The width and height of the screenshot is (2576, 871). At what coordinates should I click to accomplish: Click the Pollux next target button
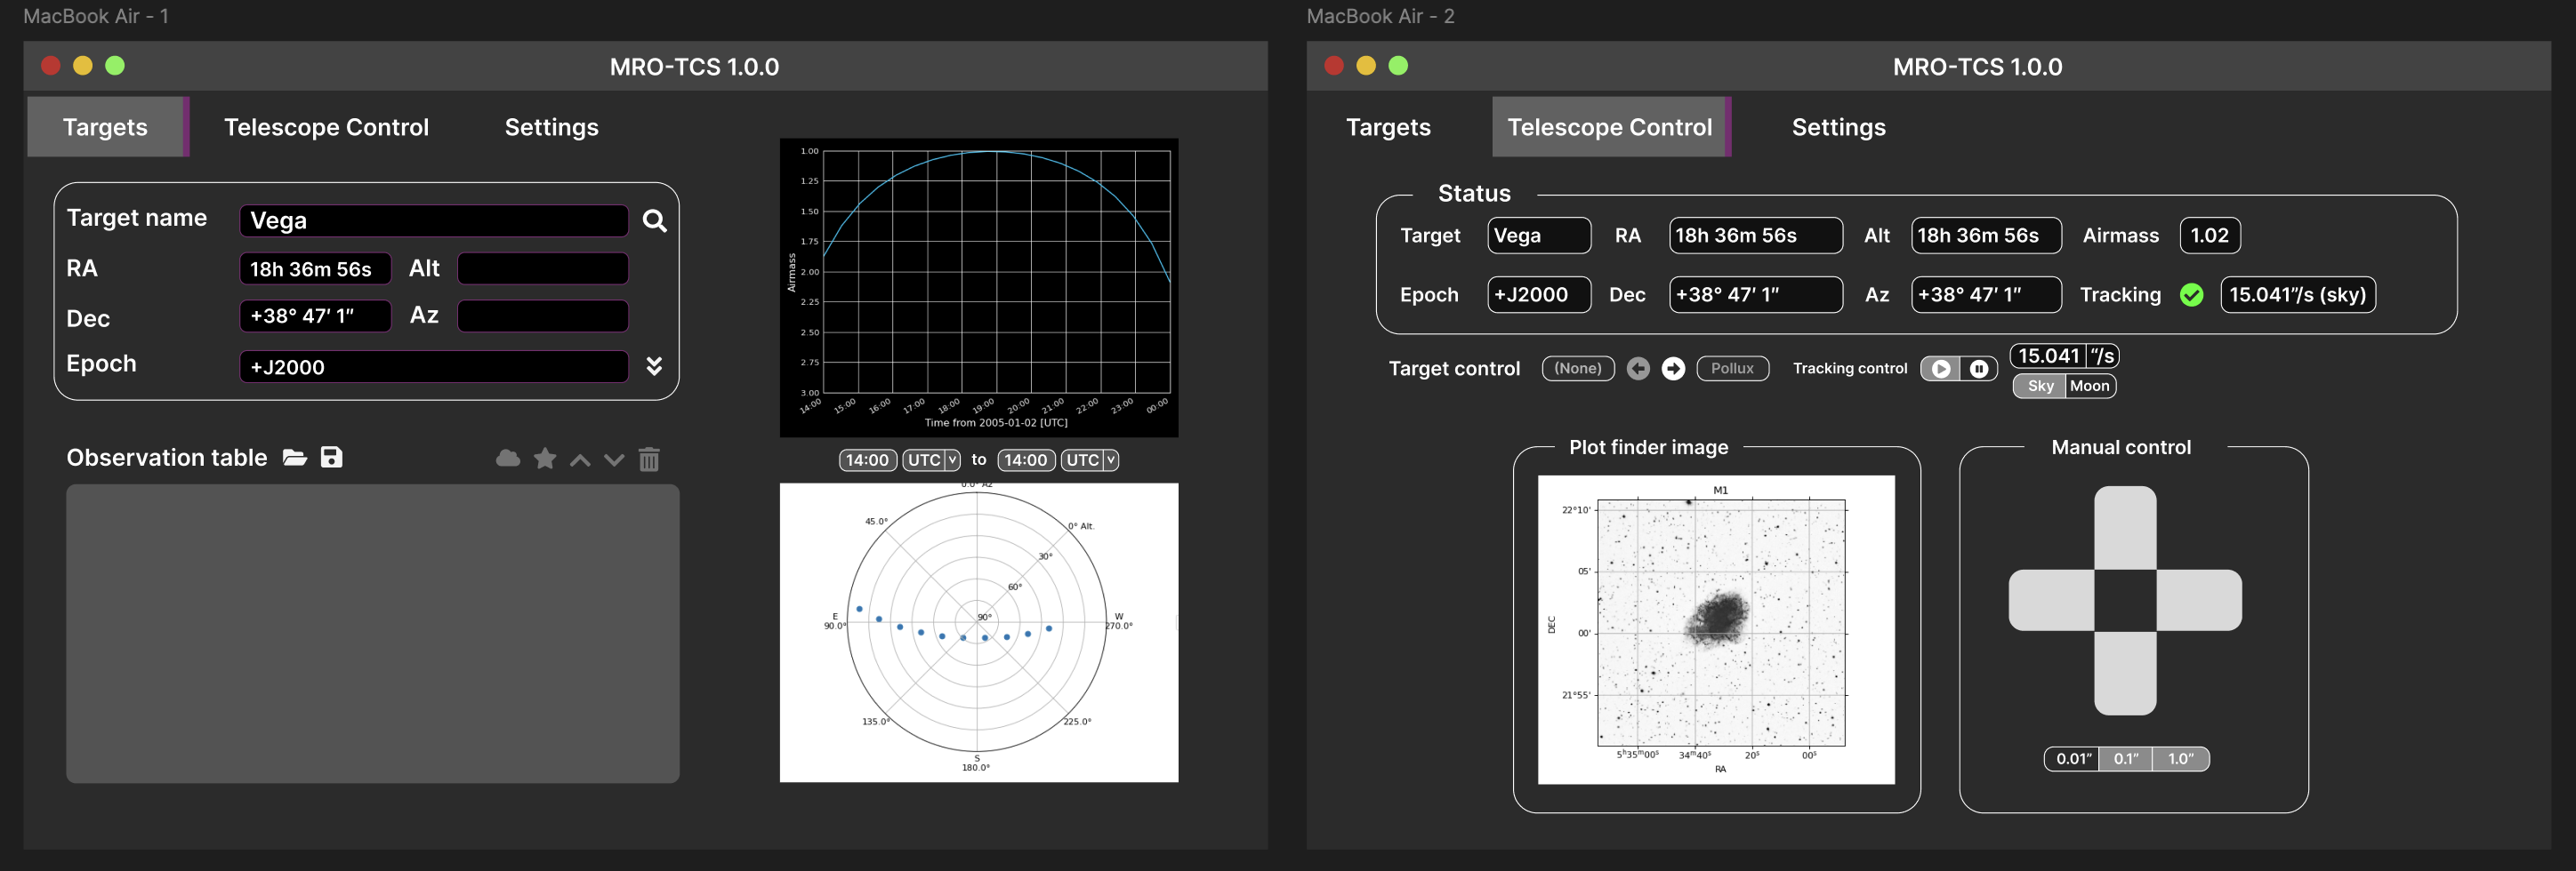point(1732,369)
